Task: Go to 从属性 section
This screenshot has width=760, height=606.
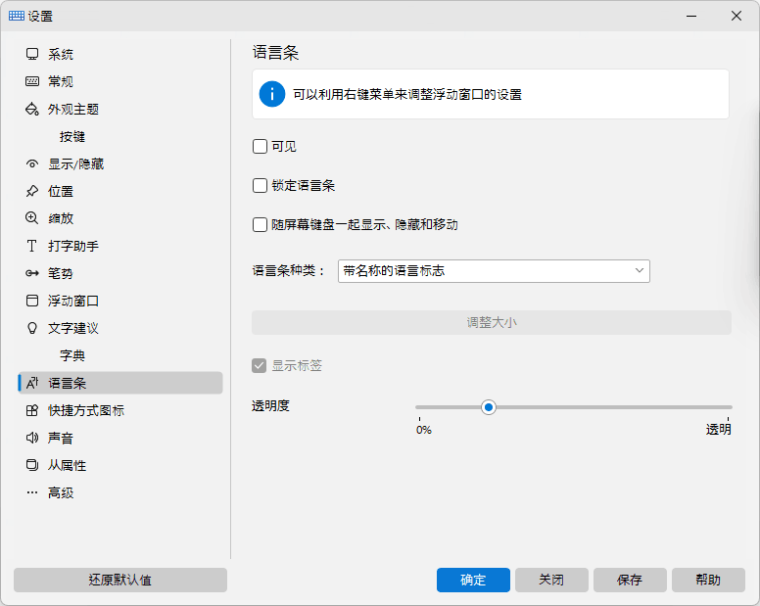Action: tap(120, 466)
